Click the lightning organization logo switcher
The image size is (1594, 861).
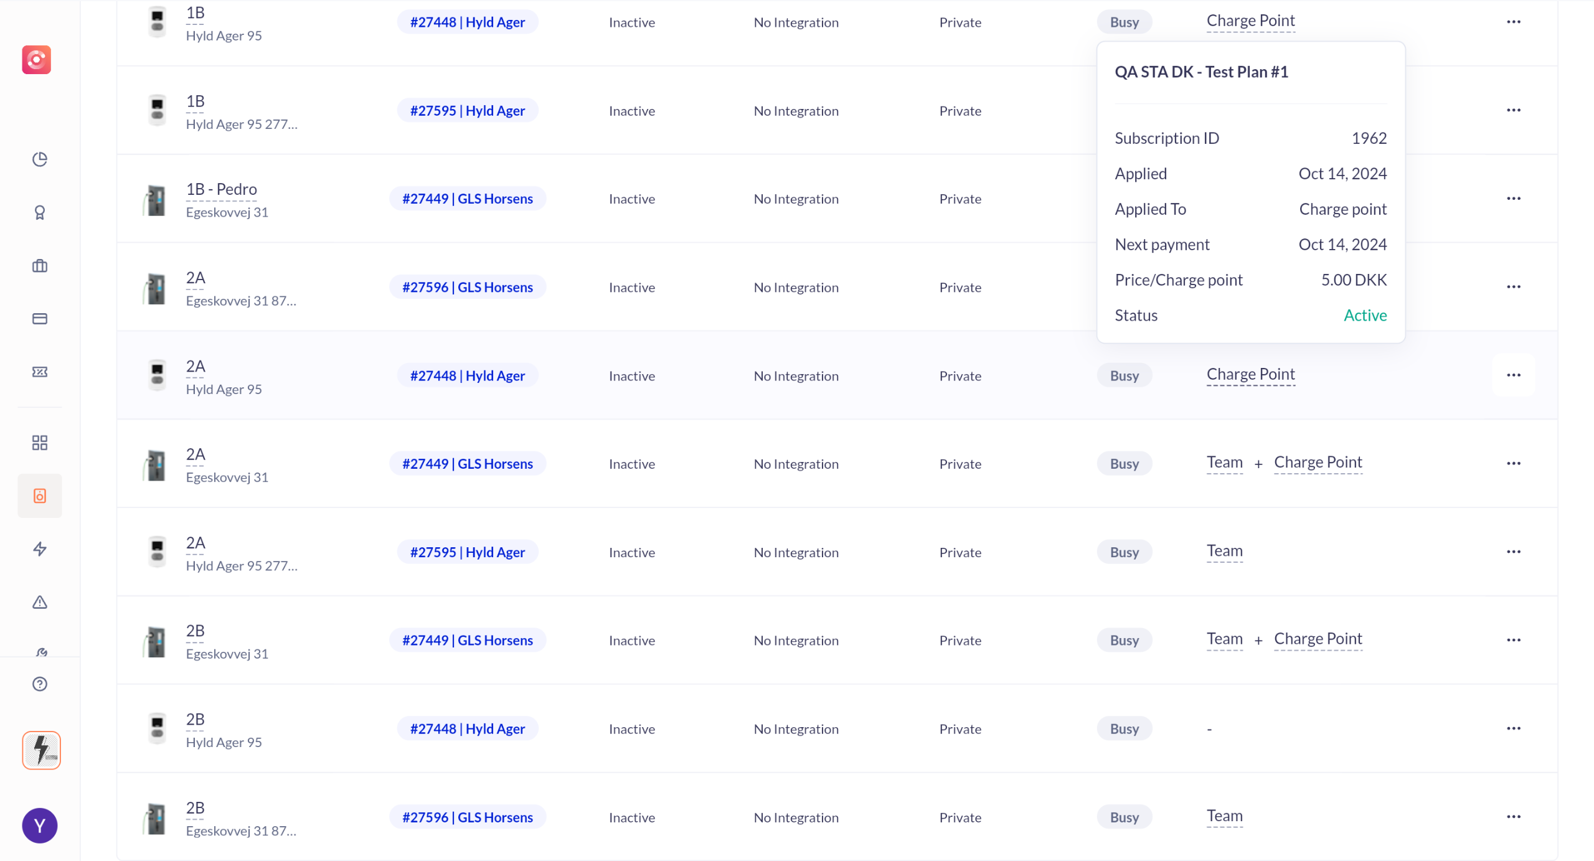(41, 750)
